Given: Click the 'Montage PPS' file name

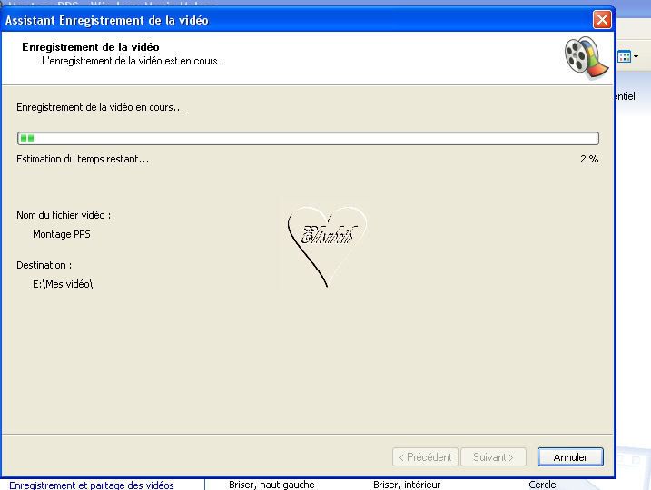Looking at the screenshot, I should coord(62,234).
